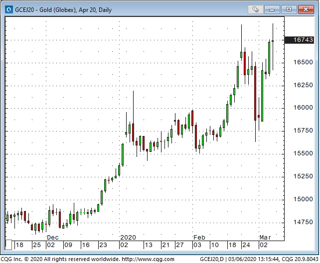Screen dimensions: 320x263
Task: Open the http://www.cqg.com link
Action: coord(148,260)
